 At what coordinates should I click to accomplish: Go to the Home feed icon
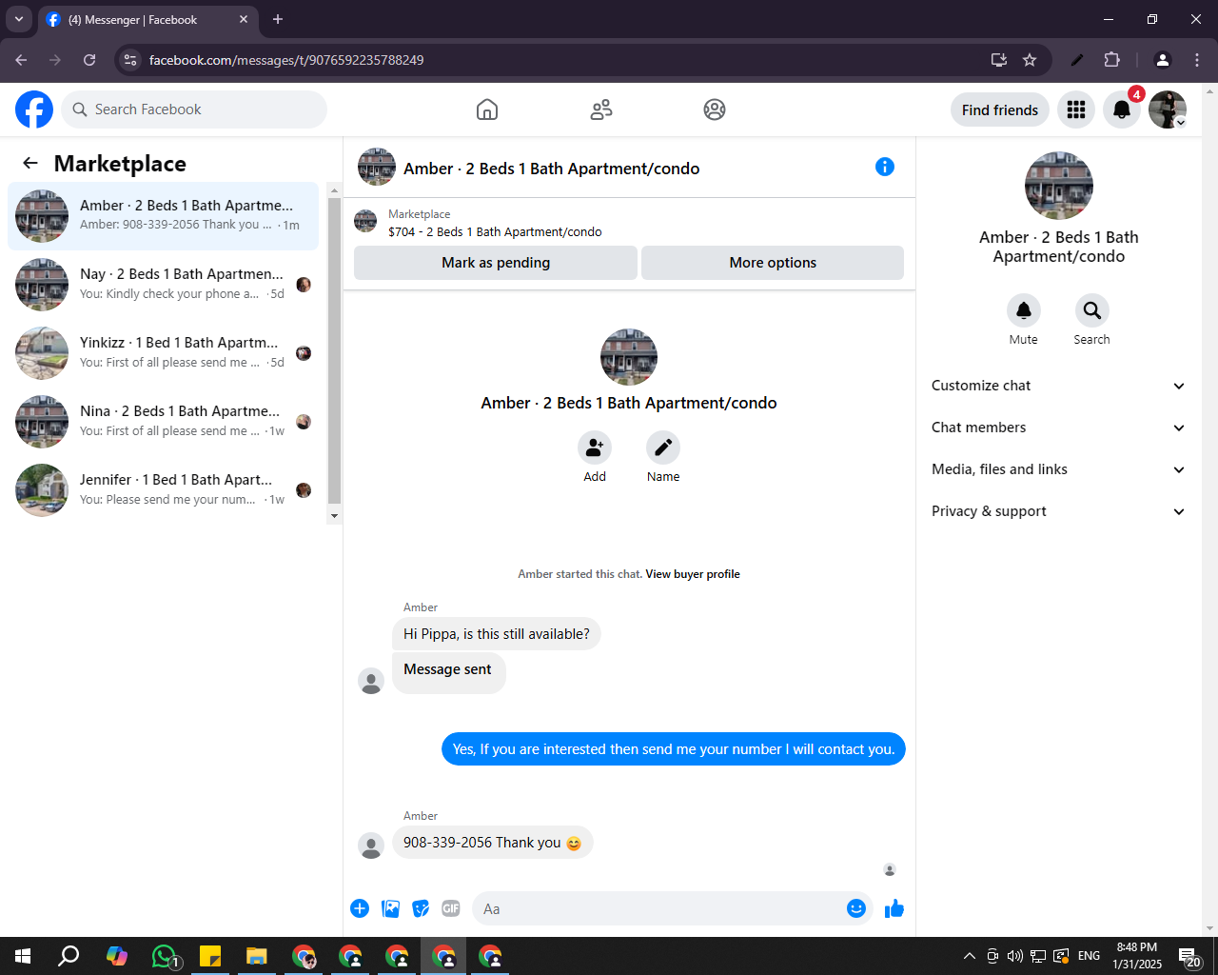(x=487, y=109)
